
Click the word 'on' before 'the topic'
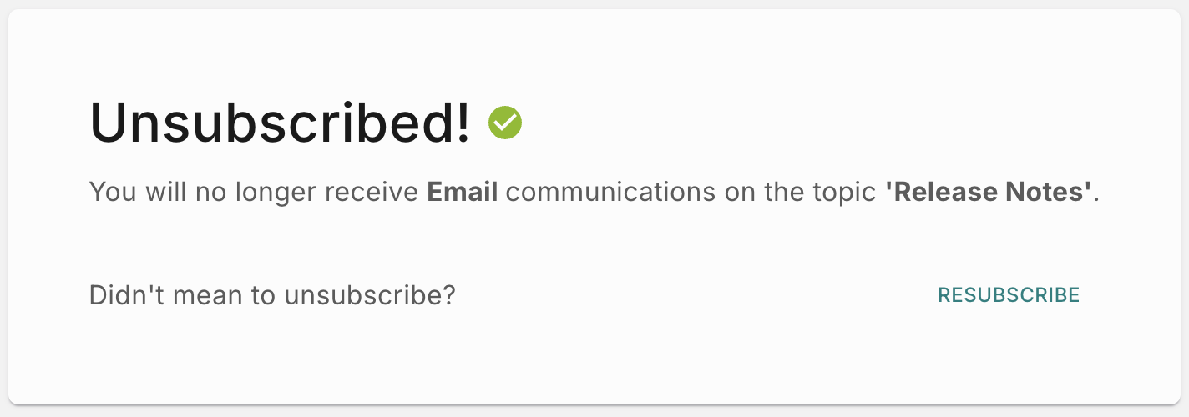(738, 193)
